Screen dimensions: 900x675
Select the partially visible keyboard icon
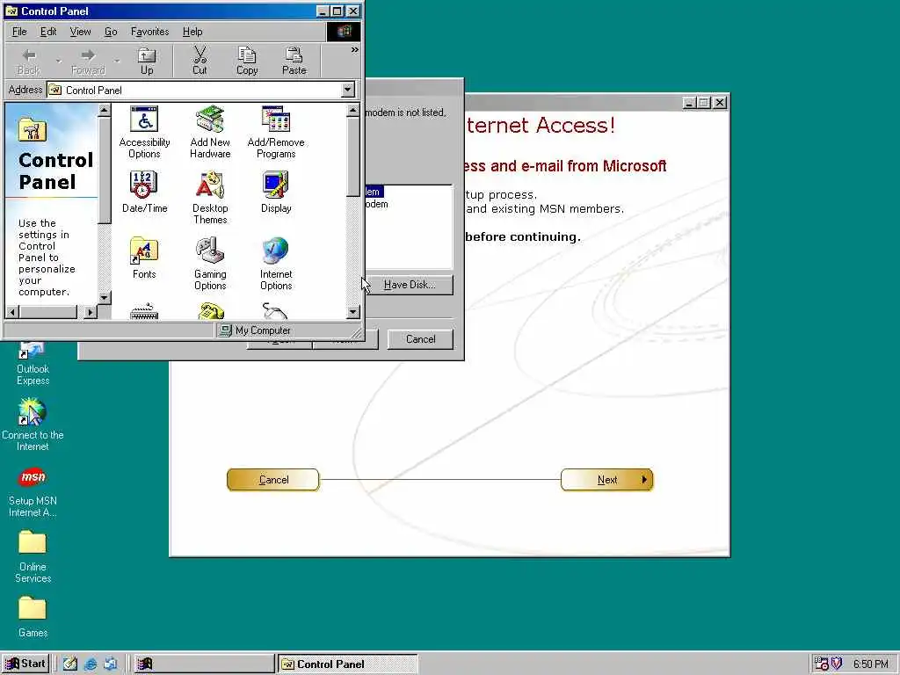[x=144, y=311]
